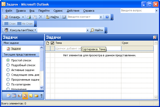The width and height of the screenshot is (160, 107).
Task: Open the Address Book icon
Action: (64, 17)
